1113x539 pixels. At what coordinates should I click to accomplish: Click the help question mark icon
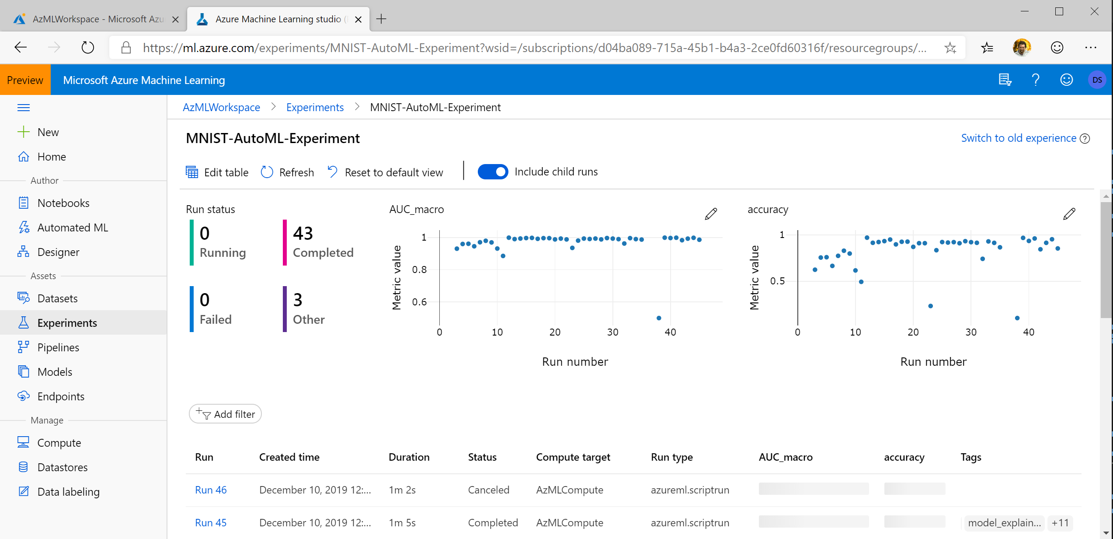coord(1035,80)
